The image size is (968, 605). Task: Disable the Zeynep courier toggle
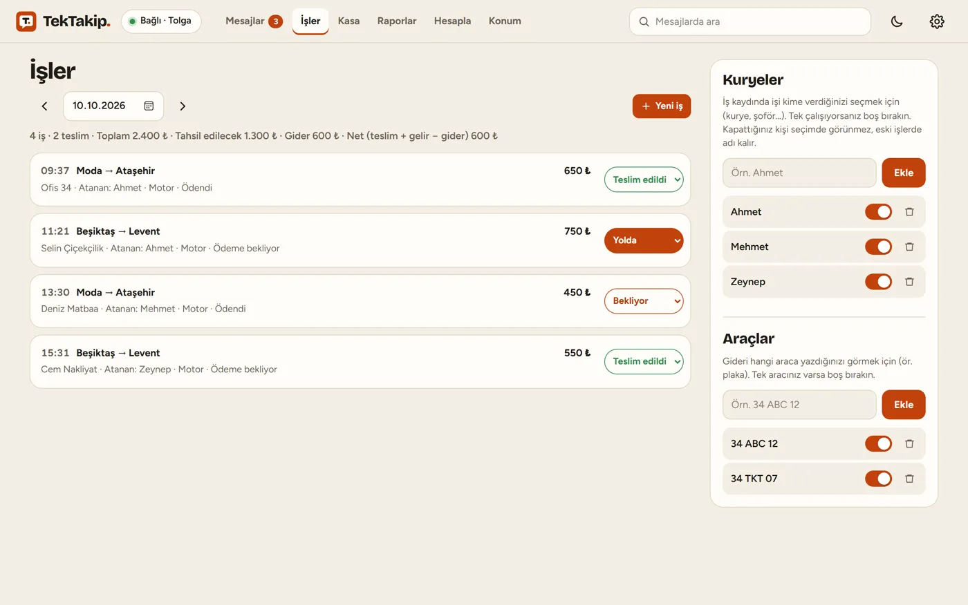878,282
